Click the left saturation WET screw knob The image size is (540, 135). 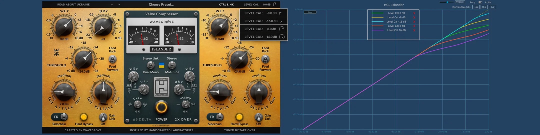[x=133, y=76]
